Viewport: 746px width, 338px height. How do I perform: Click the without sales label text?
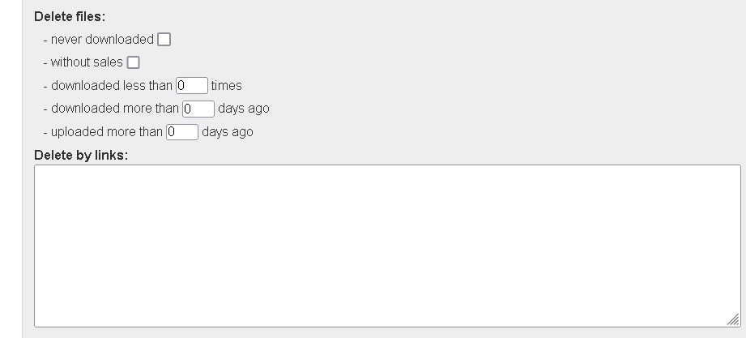point(87,62)
